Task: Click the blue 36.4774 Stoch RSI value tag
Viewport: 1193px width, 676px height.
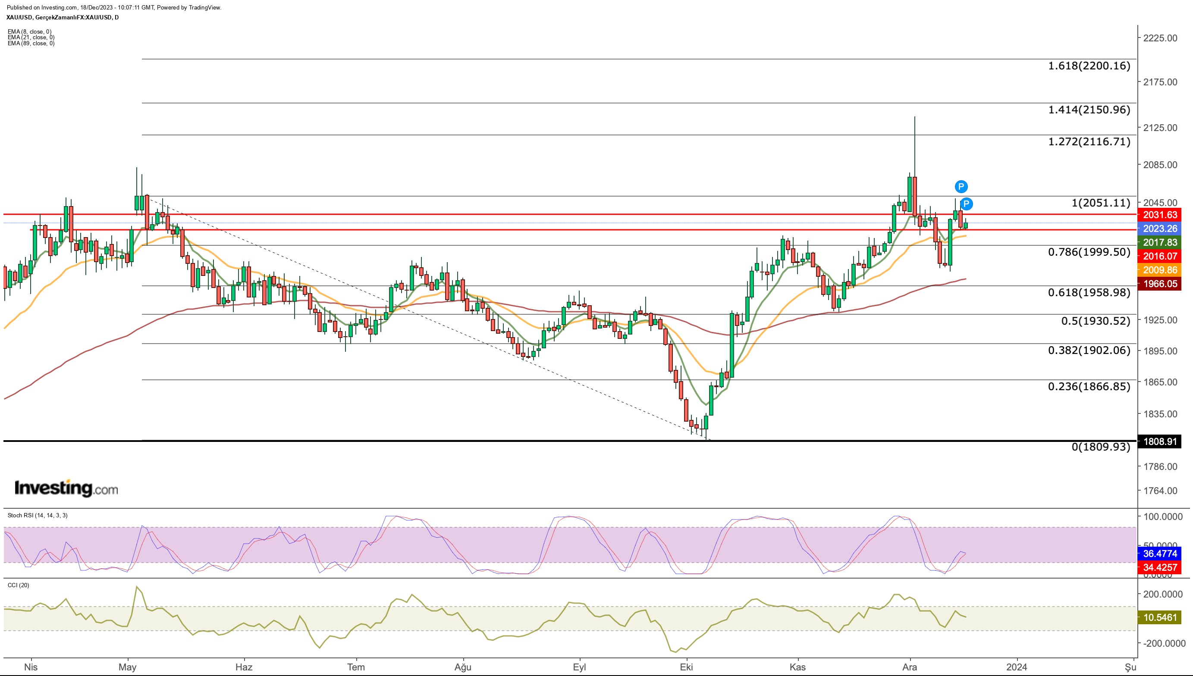Action: [x=1159, y=554]
